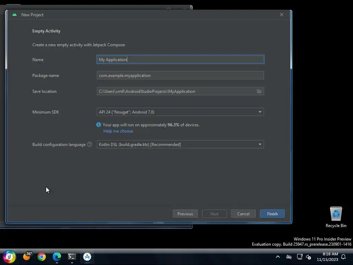This screenshot has height=265, width=353.
Task: Click the Finish button
Action: coord(272,214)
